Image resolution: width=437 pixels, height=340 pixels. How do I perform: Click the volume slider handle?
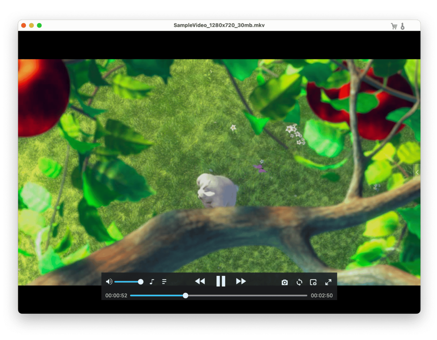point(141,282)
